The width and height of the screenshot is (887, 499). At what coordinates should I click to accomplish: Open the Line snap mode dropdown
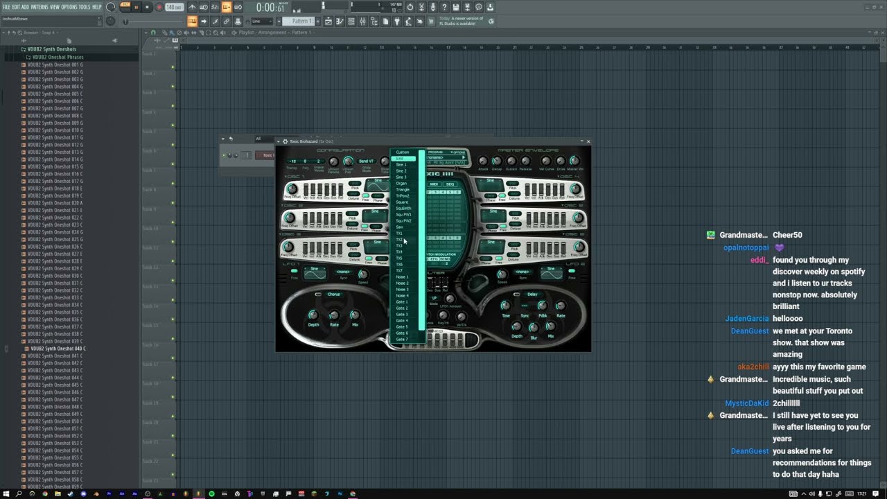click(261, 21)
